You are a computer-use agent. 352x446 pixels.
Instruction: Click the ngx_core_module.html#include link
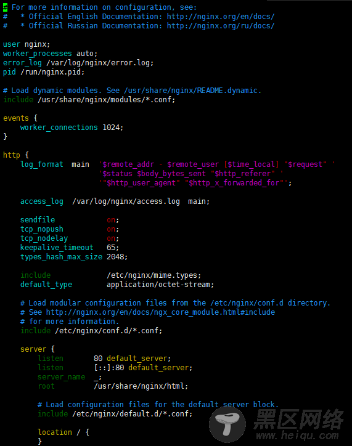(x=160, y=312)
